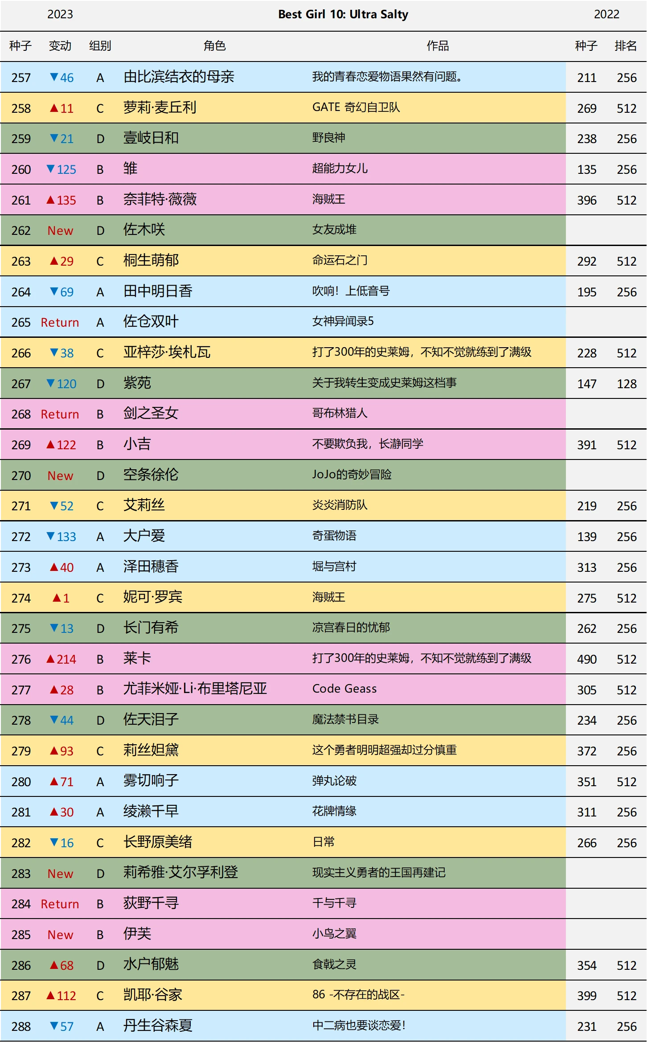Click the title 'Best Girl 10: Ultra Salty'

pos(343,14)
